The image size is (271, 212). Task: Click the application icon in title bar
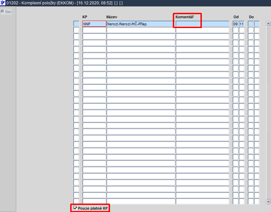(3, 3)
